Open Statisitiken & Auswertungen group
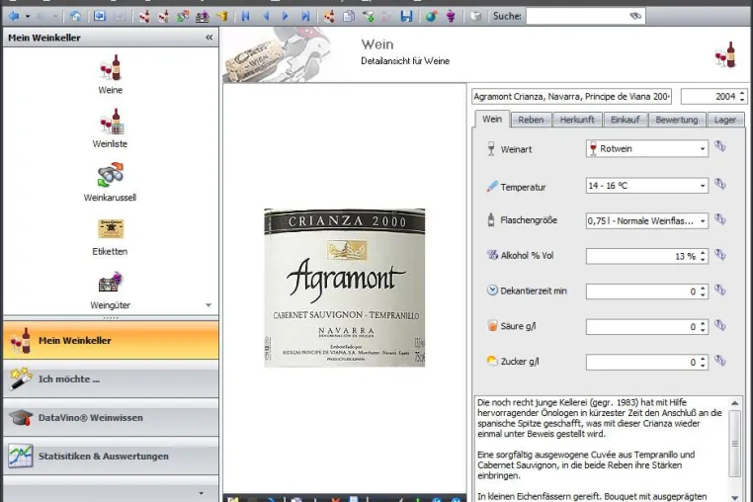Viewport: 753px width, 502px height. pos(111,456)
